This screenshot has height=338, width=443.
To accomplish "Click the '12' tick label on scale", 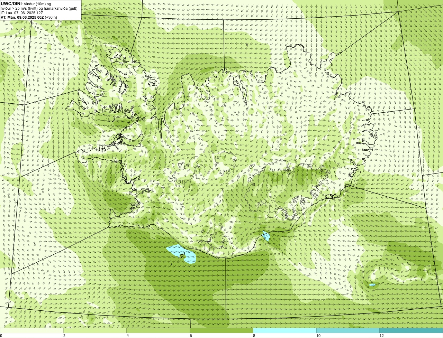I will [381, 336].
